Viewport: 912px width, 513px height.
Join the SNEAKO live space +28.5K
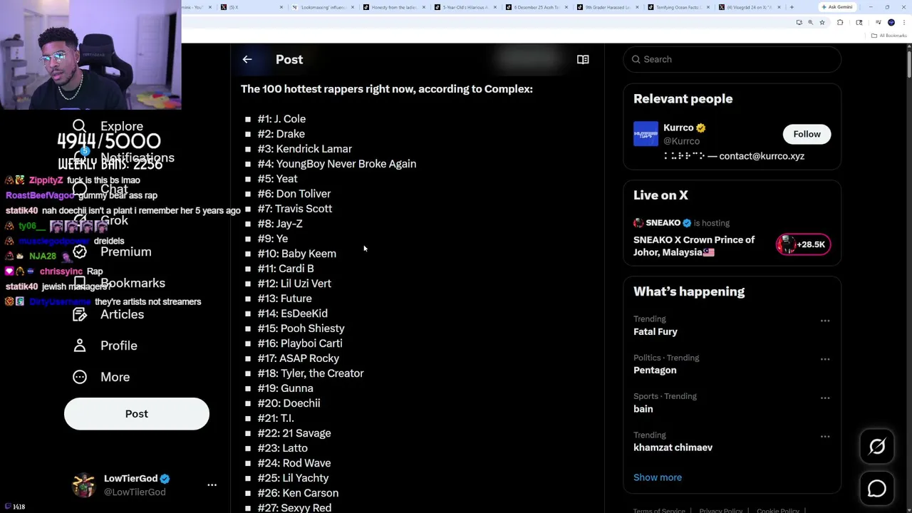point(803,244)
